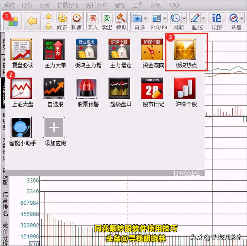Click the 添加应用 plus tile
This screenshot has width=247, height=246.
point(54,127)
